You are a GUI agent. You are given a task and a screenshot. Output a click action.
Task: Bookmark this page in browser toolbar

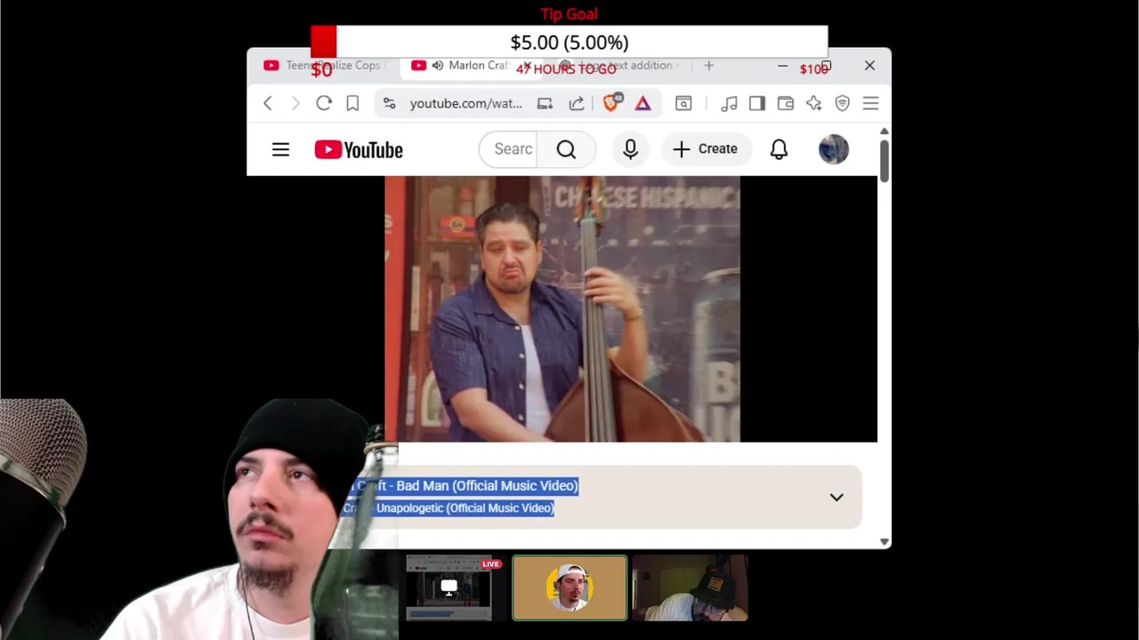point(352,104)
